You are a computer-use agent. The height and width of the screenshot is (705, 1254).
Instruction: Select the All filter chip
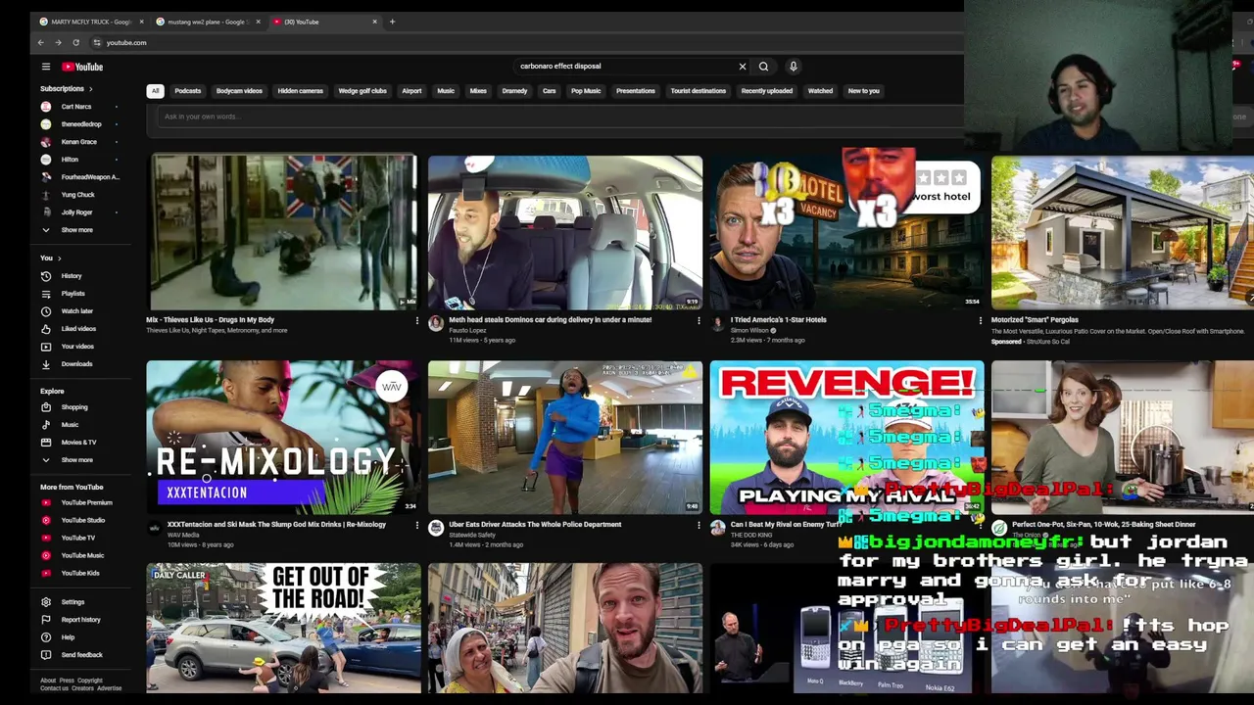[x=155, y=91]
